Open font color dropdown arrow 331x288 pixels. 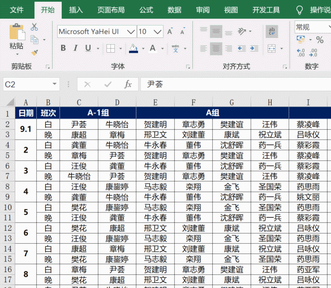[162, 48]
